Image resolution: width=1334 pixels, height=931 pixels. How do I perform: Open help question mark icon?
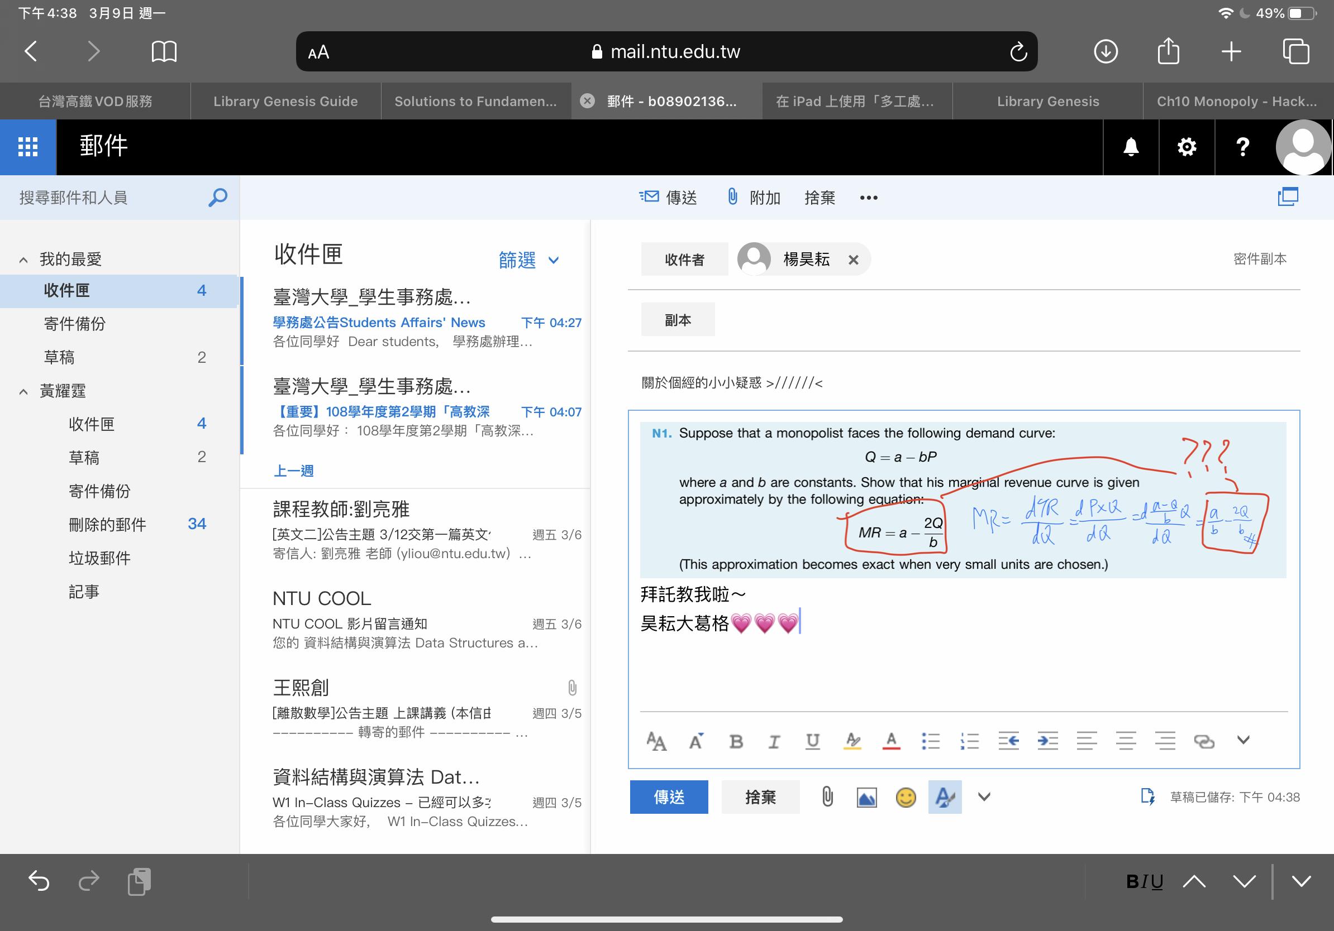[x=1243, y=147]
